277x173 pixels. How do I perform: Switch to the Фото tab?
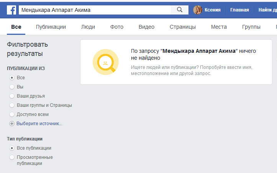[x=117, y=27]
